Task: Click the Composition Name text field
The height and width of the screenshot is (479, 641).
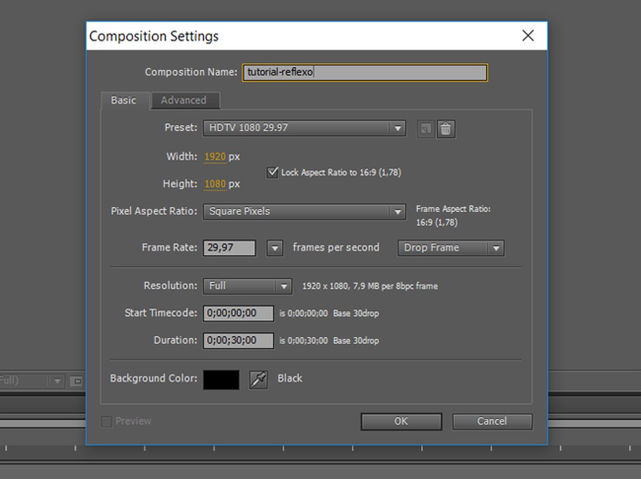Action: click(x=365, y=72)
